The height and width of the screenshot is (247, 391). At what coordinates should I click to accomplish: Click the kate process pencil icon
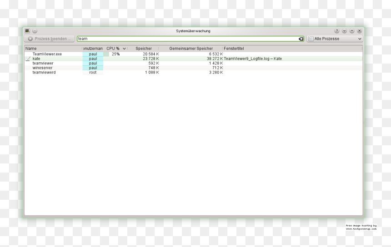(28, 59)
